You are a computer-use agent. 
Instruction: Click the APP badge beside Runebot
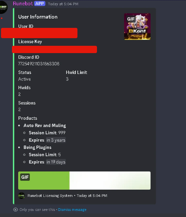click(x=40, y=4)
